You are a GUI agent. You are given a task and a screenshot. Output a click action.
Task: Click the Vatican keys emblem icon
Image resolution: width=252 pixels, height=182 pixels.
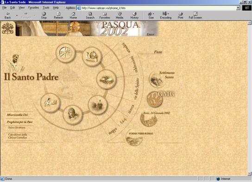[7, 28]
